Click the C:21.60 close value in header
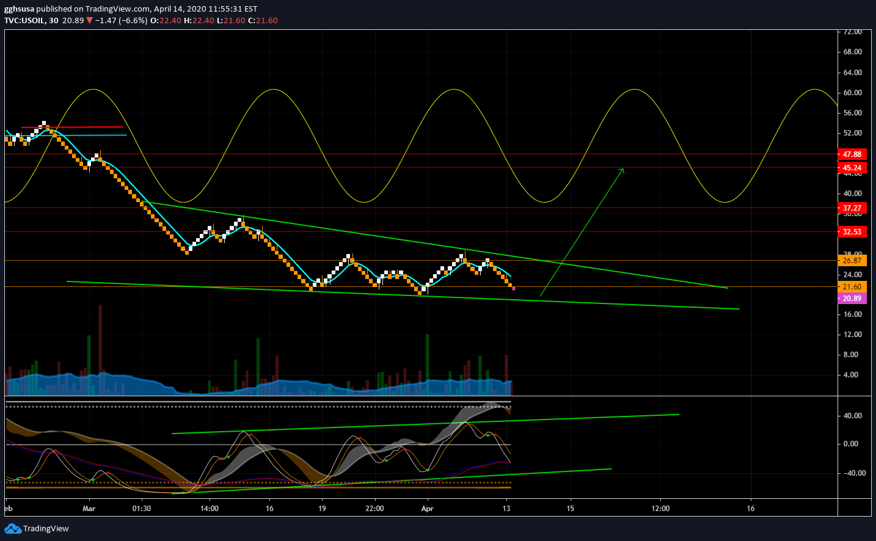Screen dimensions: 876x541 pos(263,20)
